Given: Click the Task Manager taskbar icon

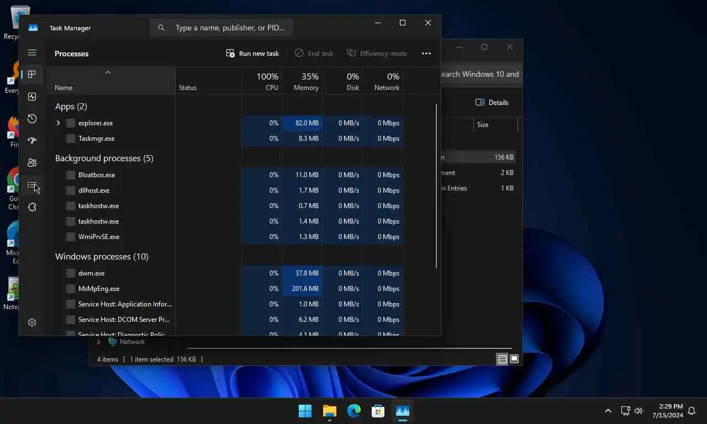Looking at the screenshot, I should click(x=403, y=411).
